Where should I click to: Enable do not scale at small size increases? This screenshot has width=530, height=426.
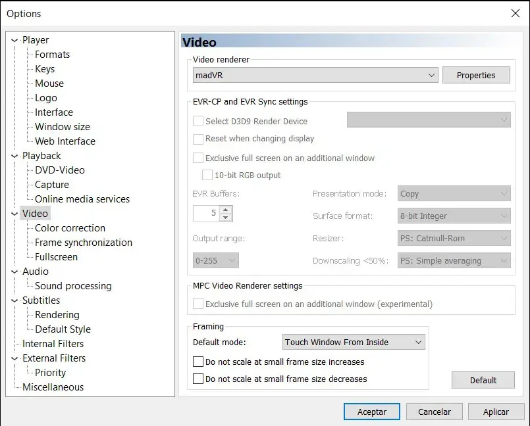click(x=198, y=362)
